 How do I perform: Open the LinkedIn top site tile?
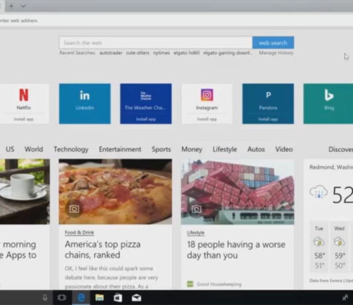click(x=85, y=104)
